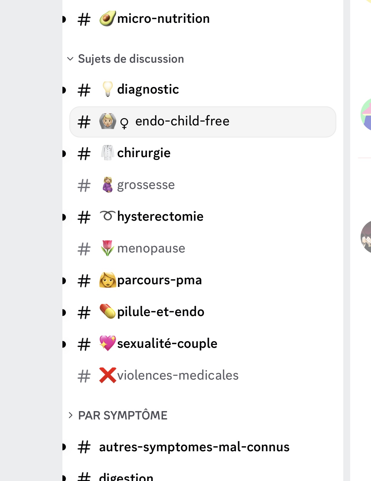Click the pill icon beside pilule-et-endo
This screenshot has width=371, height=481.
coord(107,311)
